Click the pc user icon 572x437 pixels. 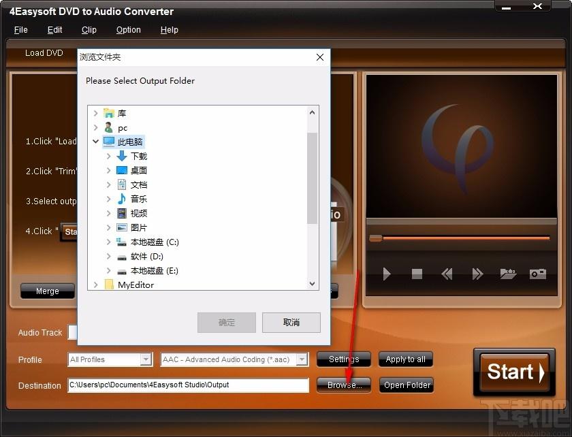109,128
